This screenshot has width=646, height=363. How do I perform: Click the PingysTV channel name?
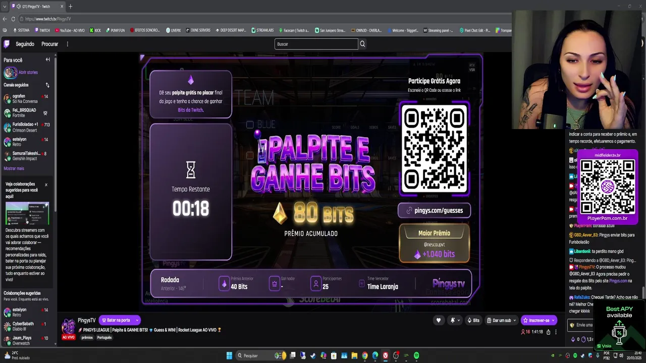point(87,320)
